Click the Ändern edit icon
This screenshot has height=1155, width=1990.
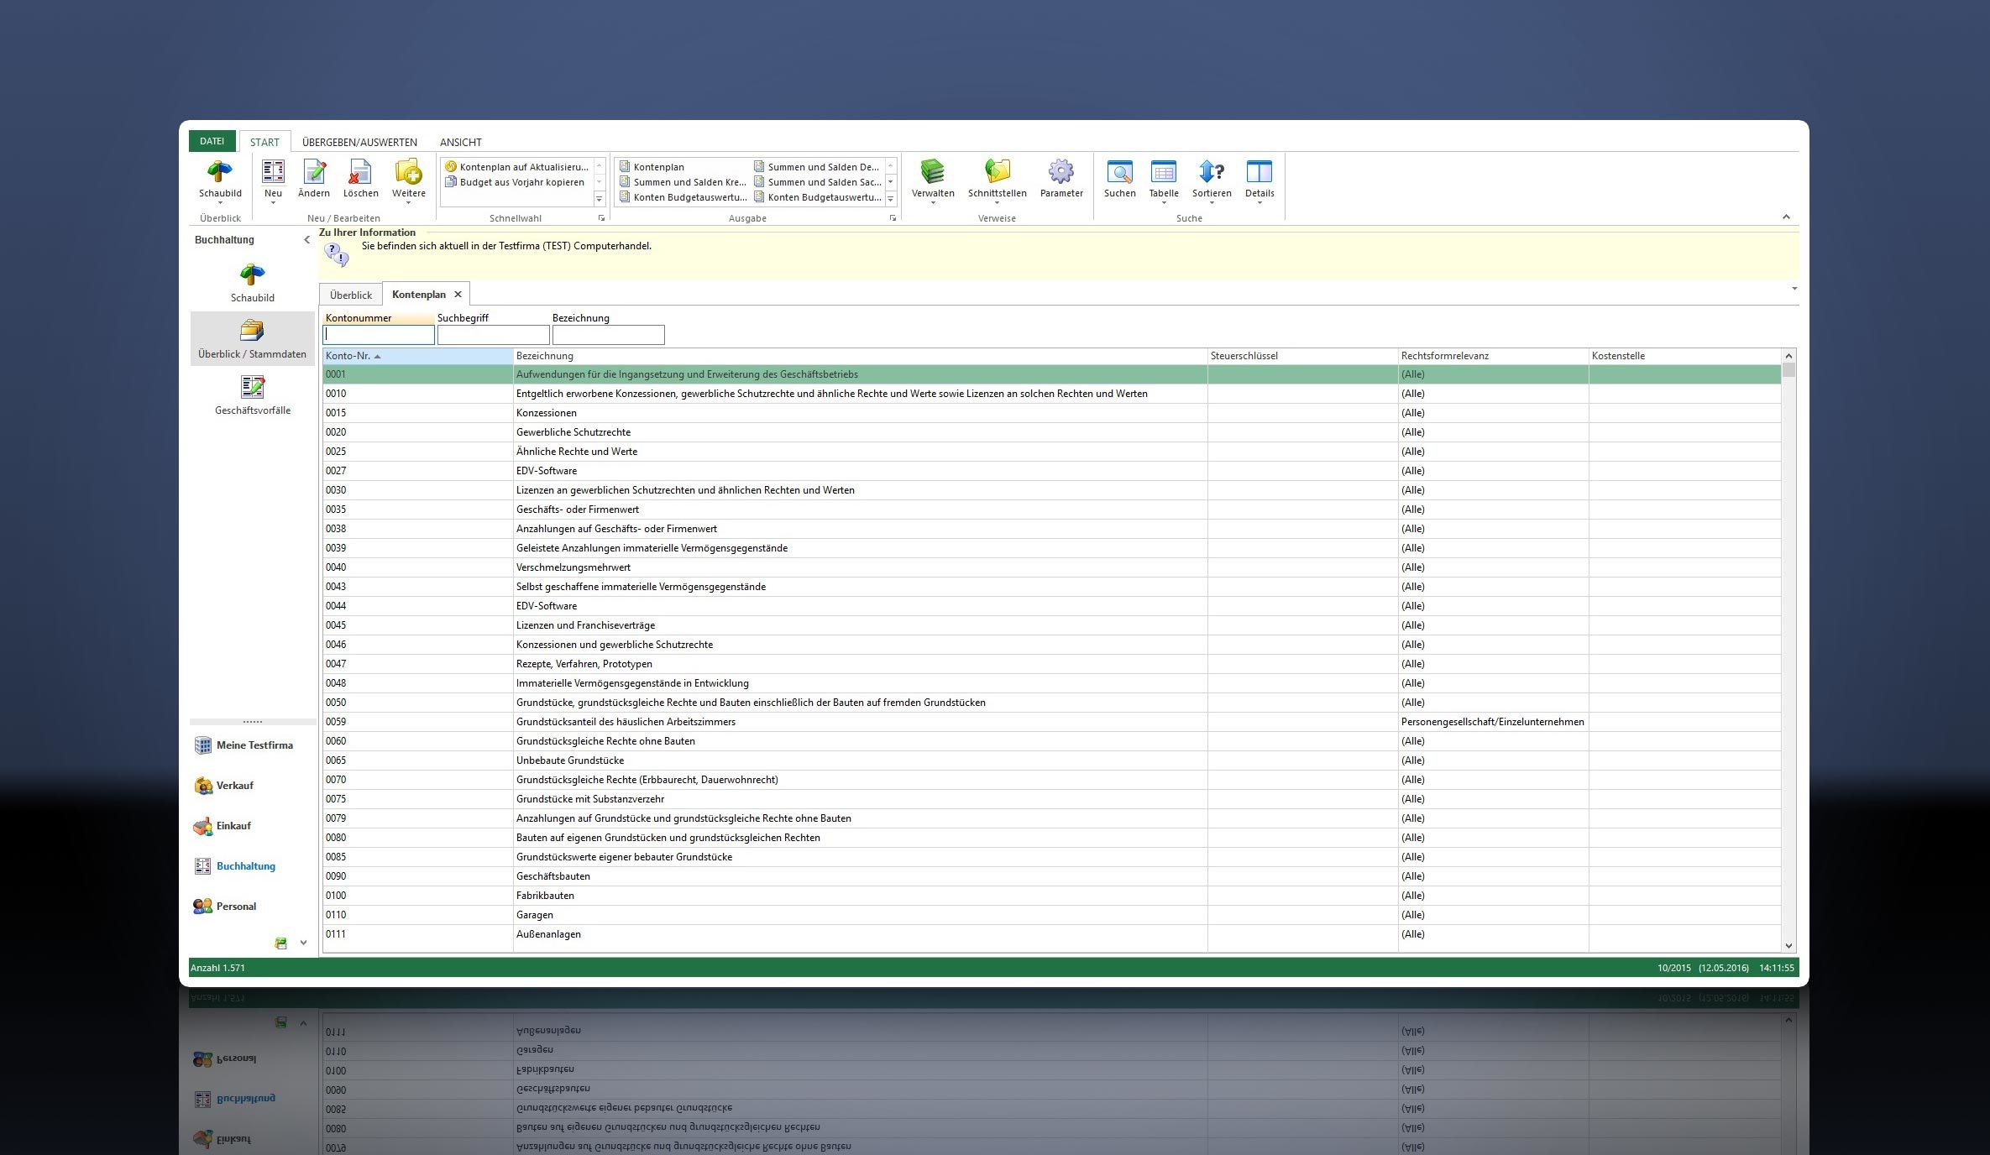(x=314, y=172)
